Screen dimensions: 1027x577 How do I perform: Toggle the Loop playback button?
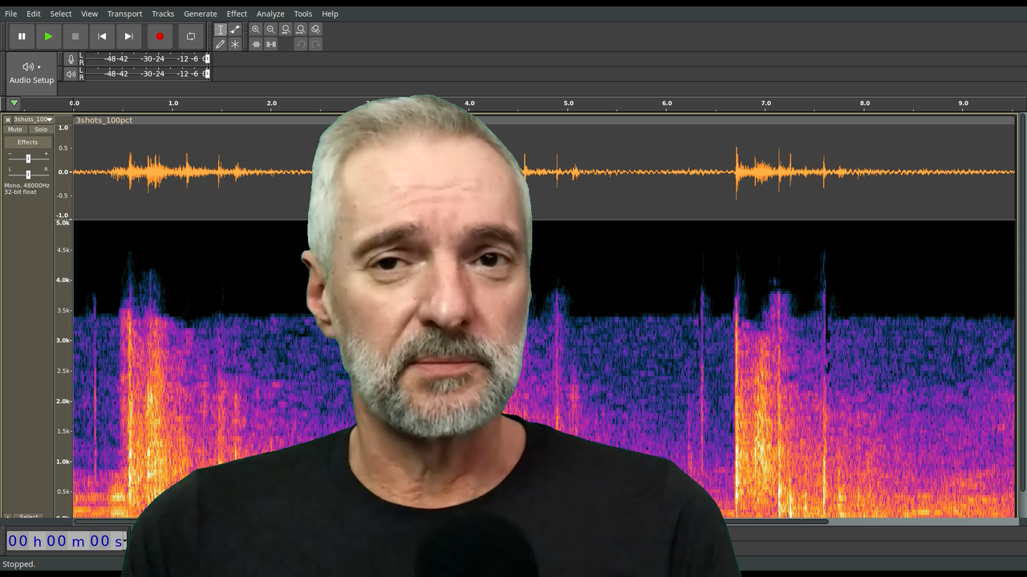[x=191, y=36]
